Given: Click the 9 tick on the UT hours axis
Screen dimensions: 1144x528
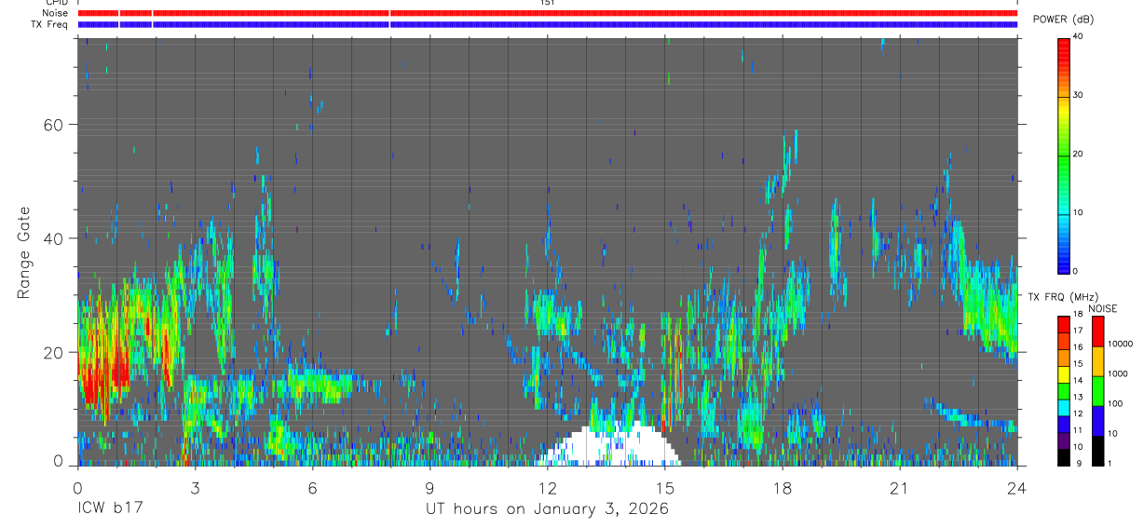Looking at the screenshot, I should 429,487.
